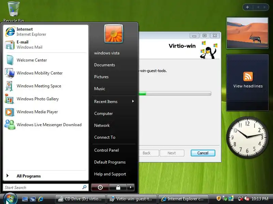The image size is (273, 204).
Task: Click View headlines text in feed gadget
Action: pyautogui.click(x=248, y=86)
